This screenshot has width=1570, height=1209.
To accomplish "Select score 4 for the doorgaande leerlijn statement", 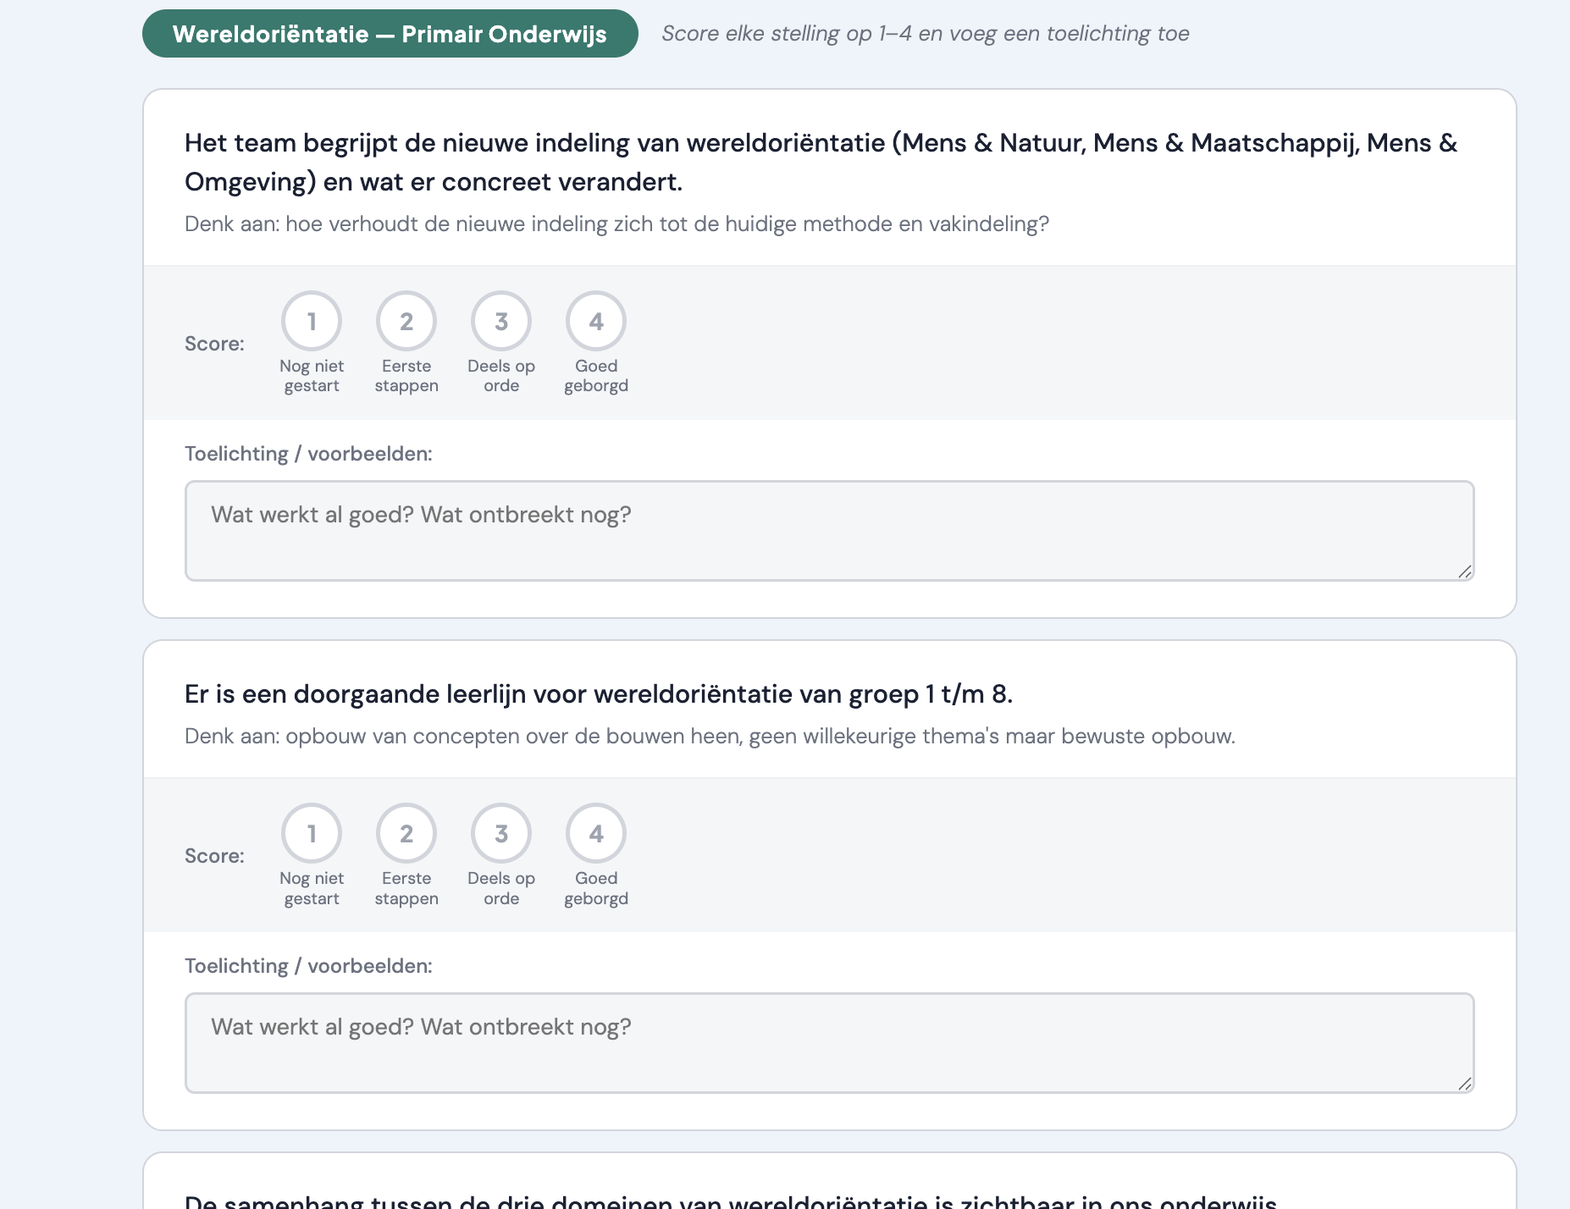I will [596, 834].
